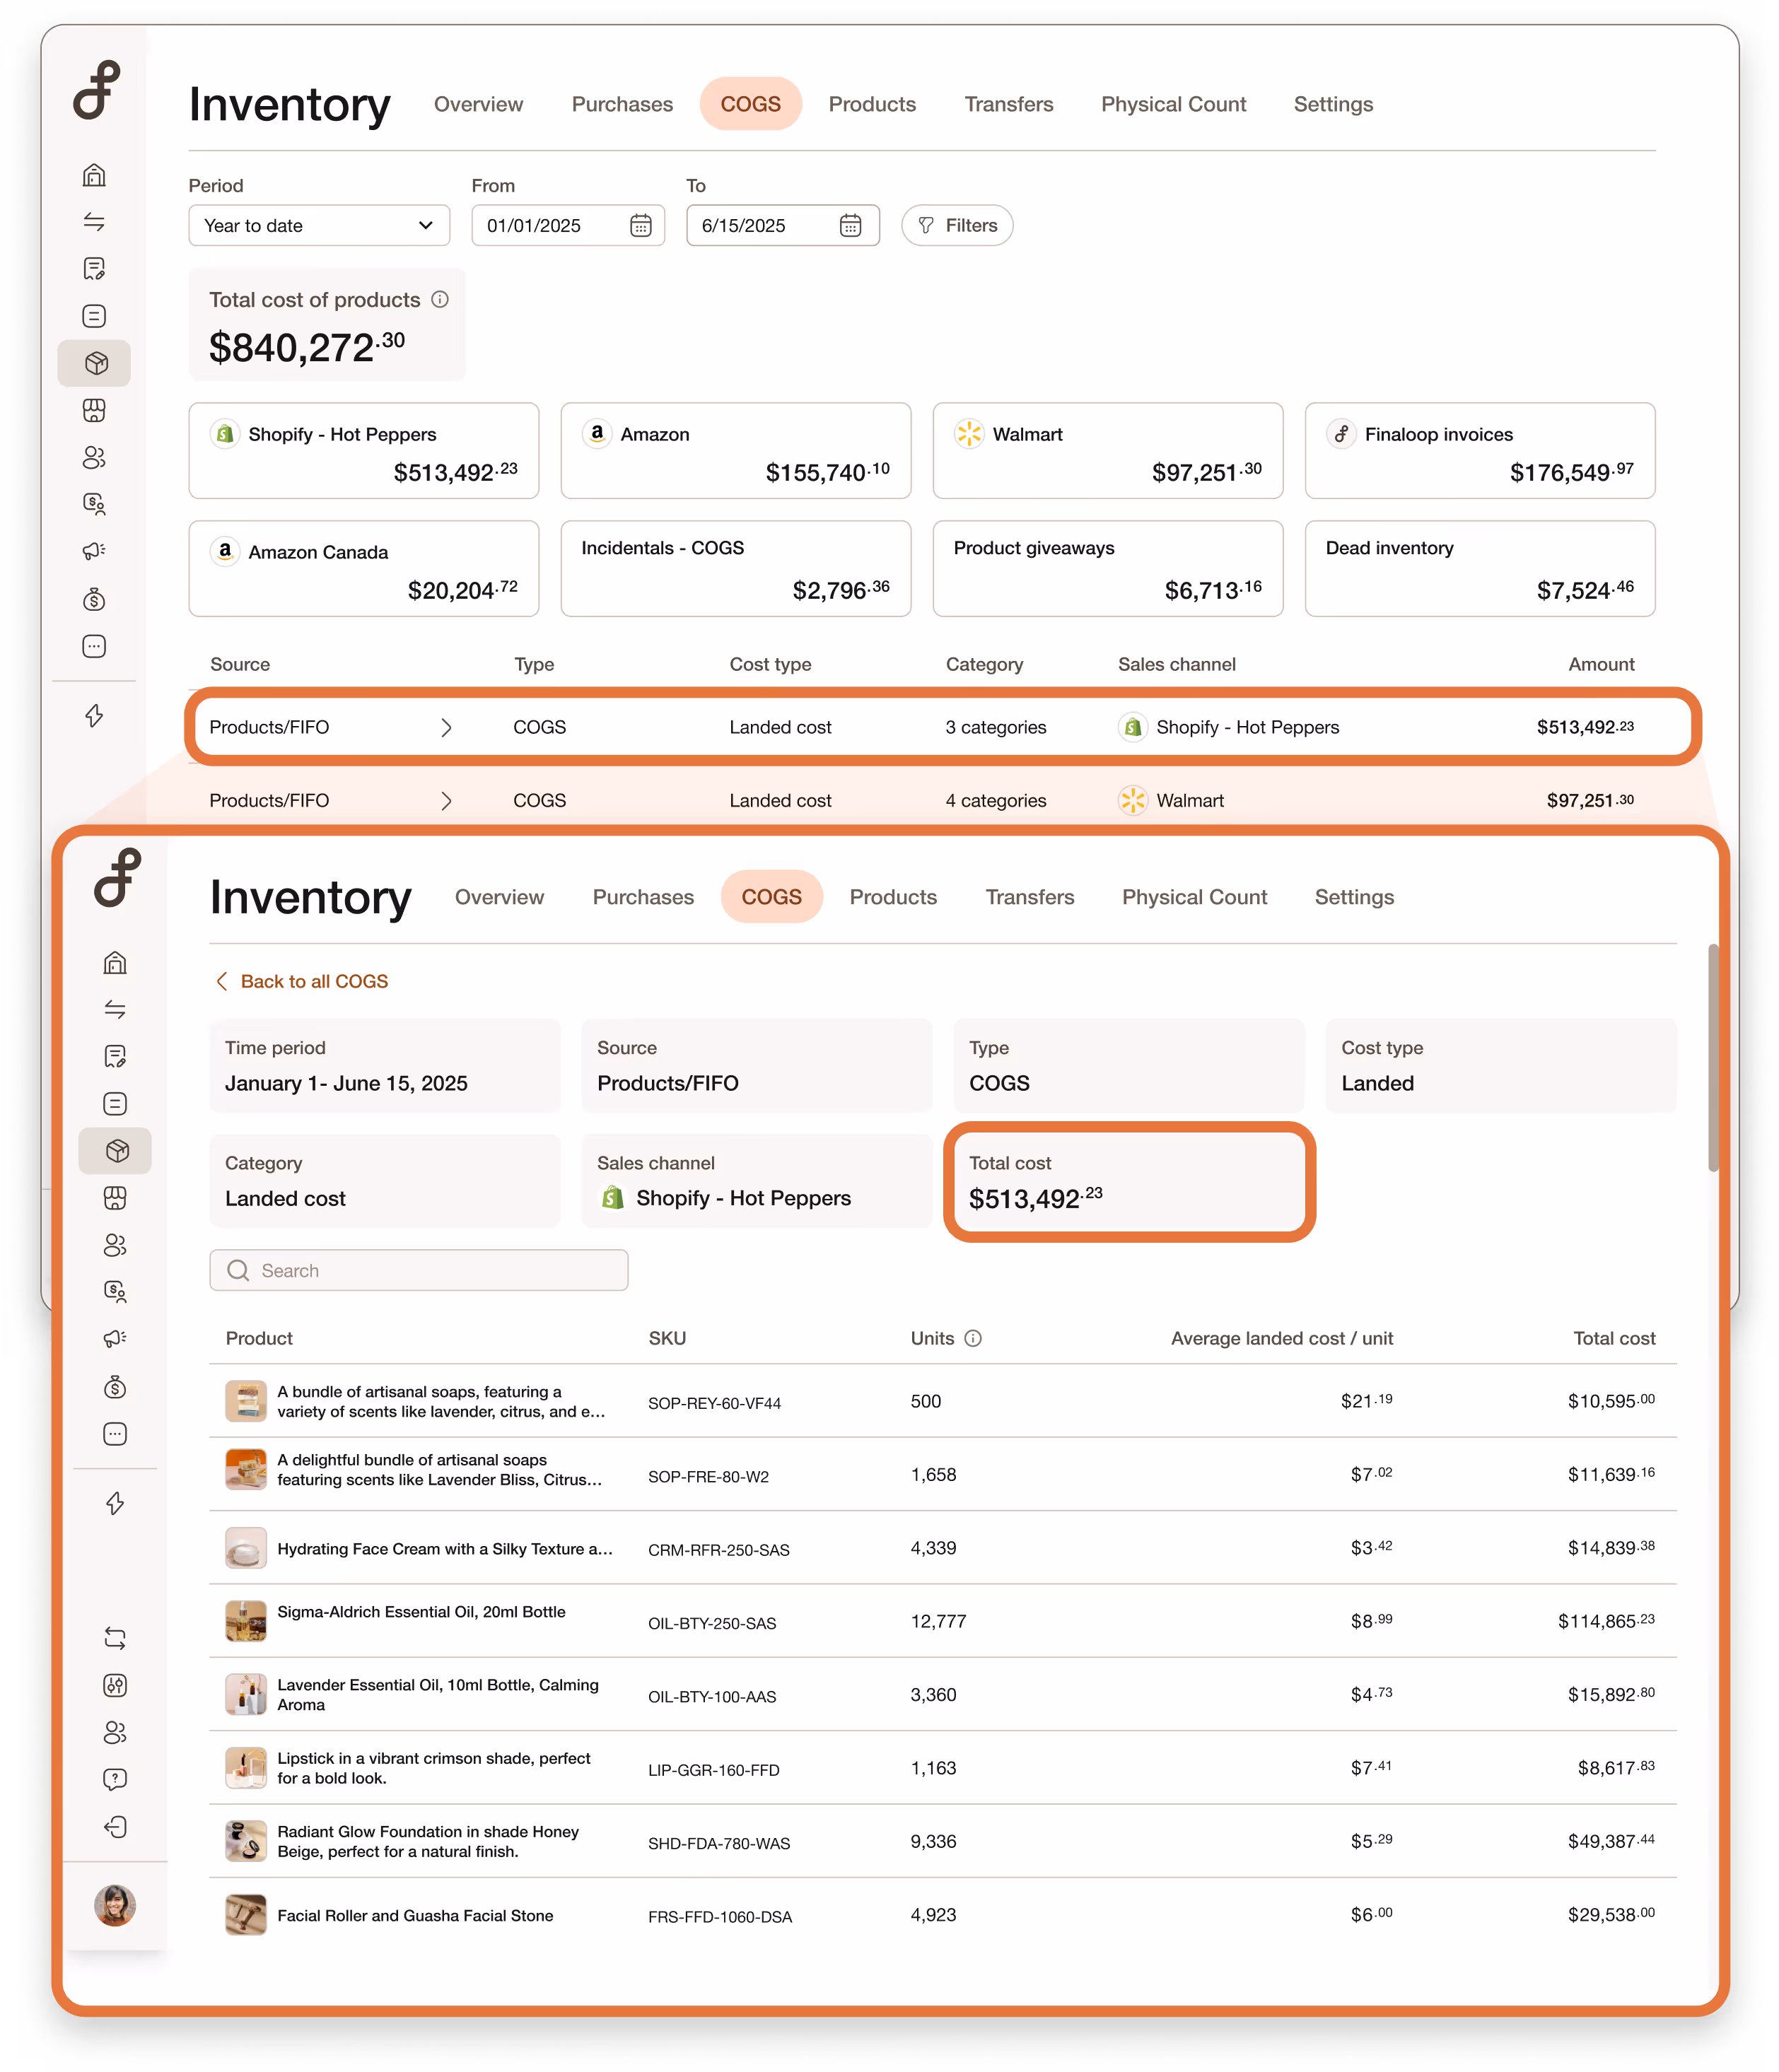The image size is (1779, 2072).
Task: Click the storefront icon in the front window sidebar
Action: tap(115, 1198)
